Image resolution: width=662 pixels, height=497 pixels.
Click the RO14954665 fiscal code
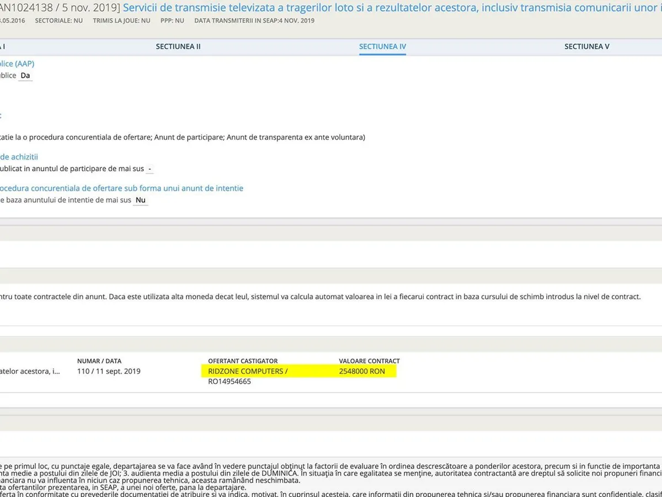tap(229, 381)
